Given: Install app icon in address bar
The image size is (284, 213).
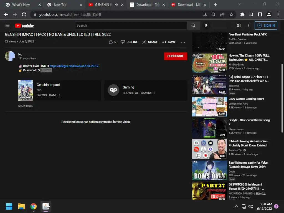Looking at the screenshot, I should point(204,14).
